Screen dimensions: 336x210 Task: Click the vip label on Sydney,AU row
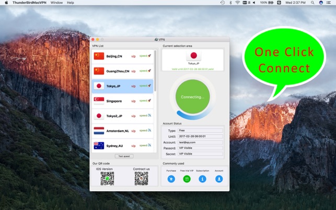(133, 146)
